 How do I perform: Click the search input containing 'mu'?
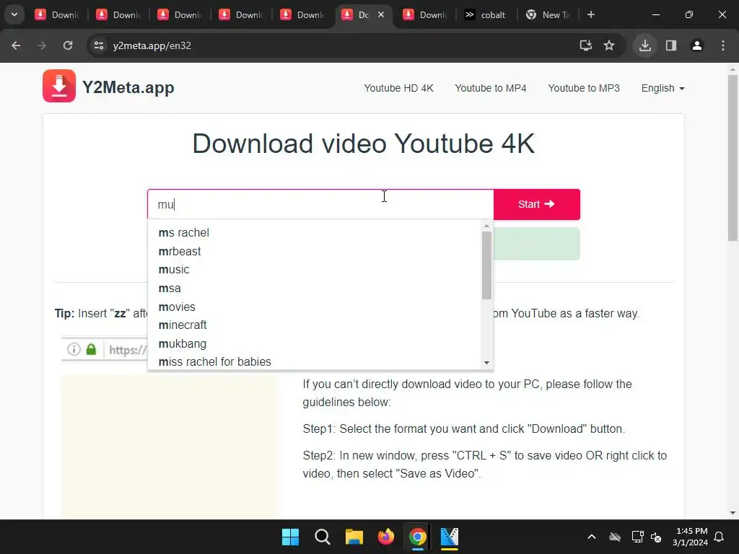click(320, 204)
